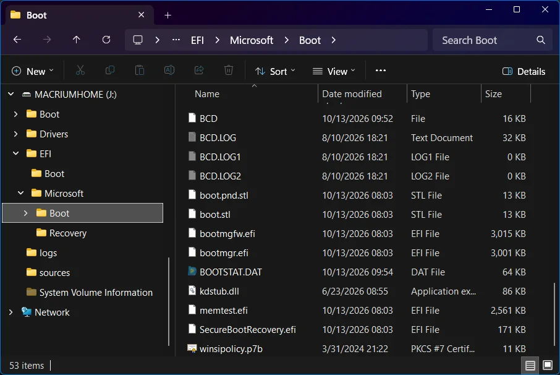
Task: Click the Paste clipboard icon
Action: [140, 71]
